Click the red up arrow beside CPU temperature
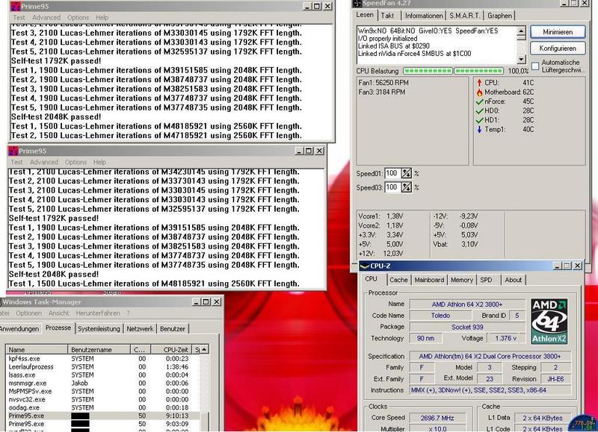The image size is (598, 432). tap(479, 83)
